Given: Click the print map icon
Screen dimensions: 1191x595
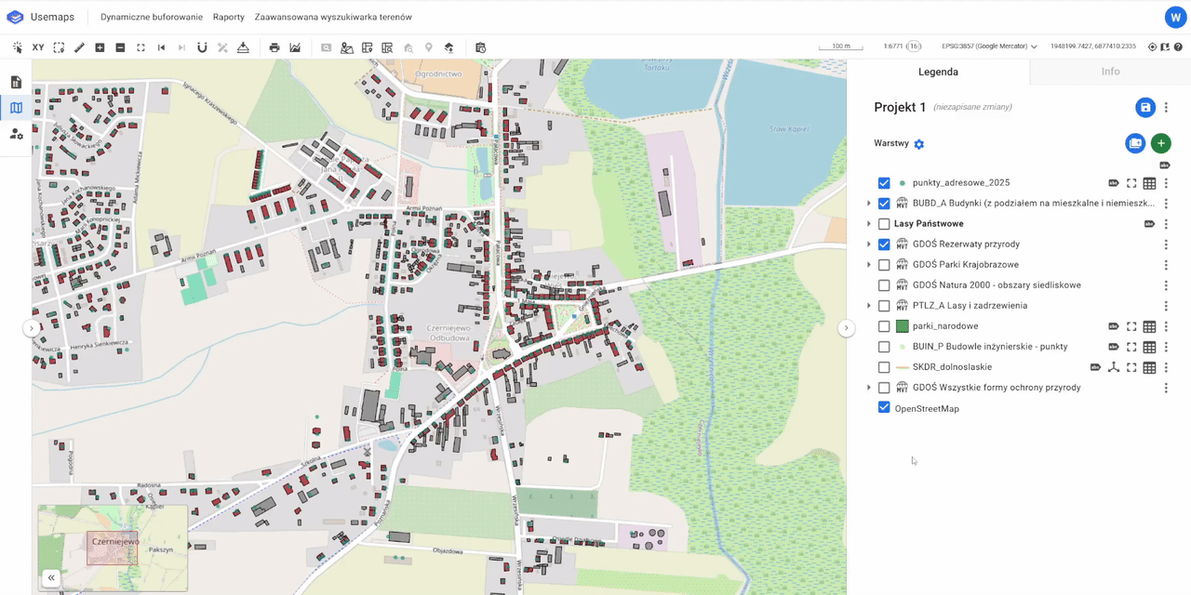Looking at the screenshot, I should coord(274,47).
